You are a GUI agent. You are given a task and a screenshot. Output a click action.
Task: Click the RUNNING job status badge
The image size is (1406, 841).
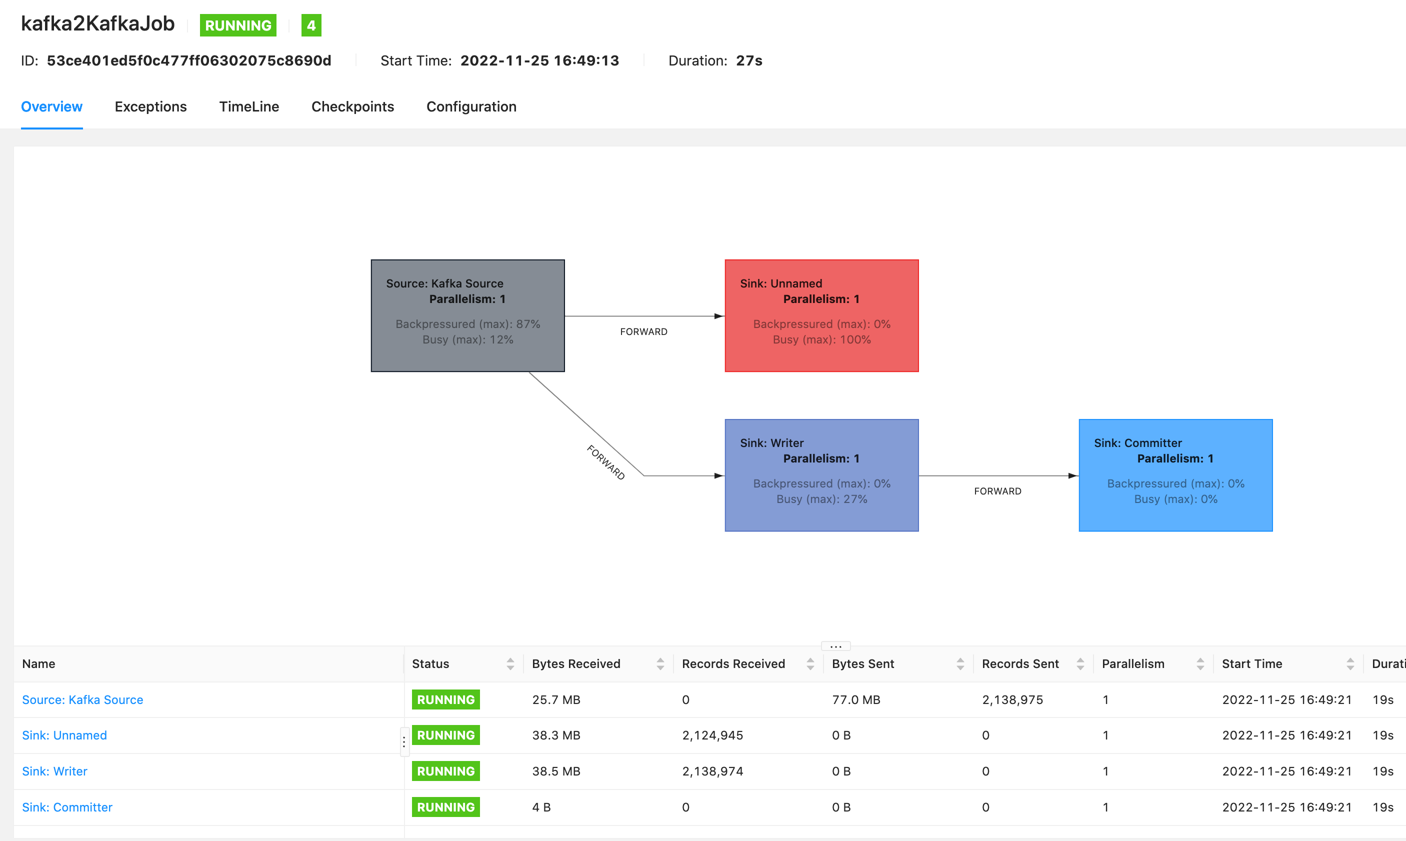pos(238,25)
